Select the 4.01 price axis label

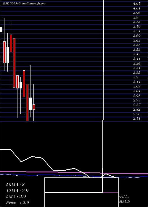point(137,8)
